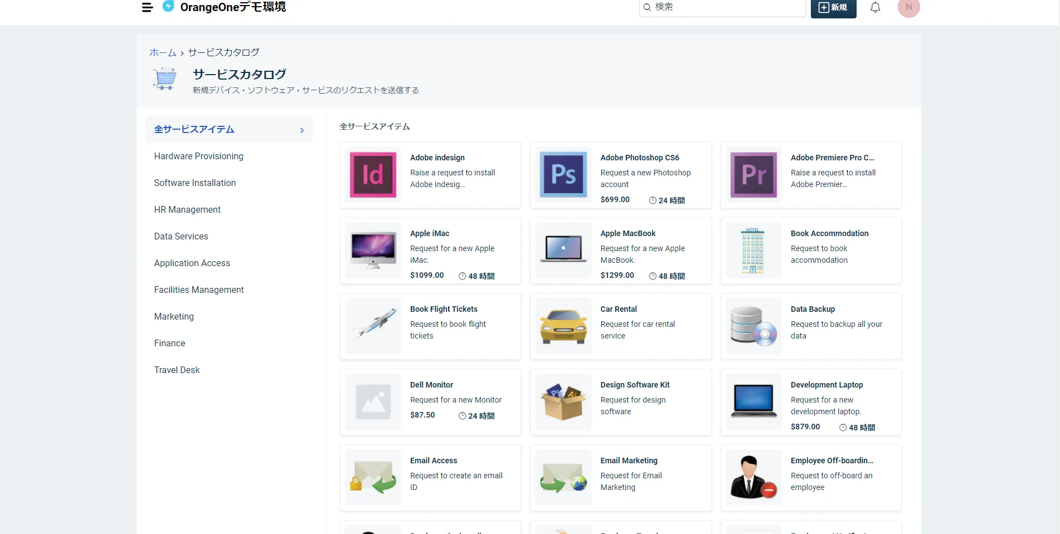Open Car Rental item title
This screenshot has width=1060, height=534.
click(x=619, y=309)
